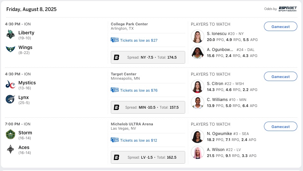Click the Washington Mystics team logo

(x=10, y=85)
